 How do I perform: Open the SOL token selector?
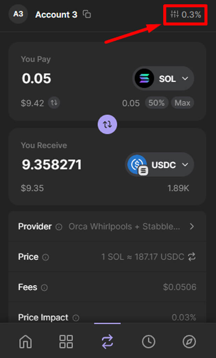pos(163,79)
